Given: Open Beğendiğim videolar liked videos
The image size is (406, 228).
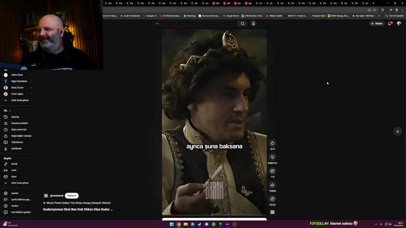Looking at the screenshot, I should tap(18, 136).
